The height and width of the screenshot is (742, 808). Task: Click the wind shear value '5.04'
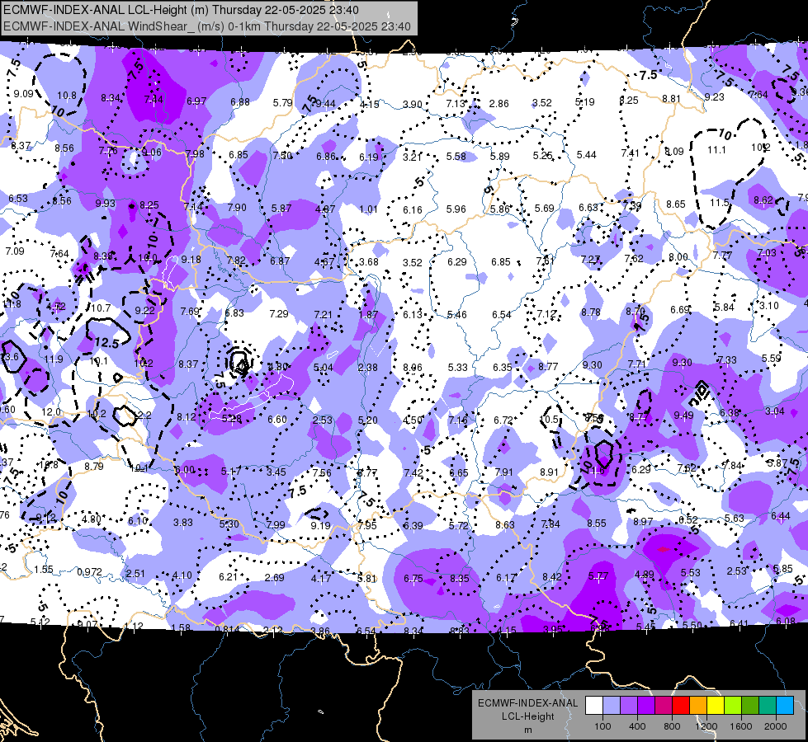tap(323, 367)
